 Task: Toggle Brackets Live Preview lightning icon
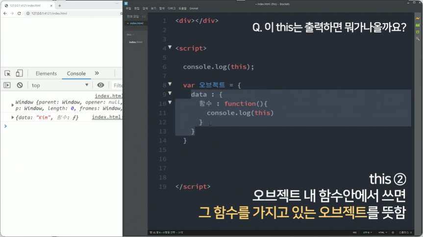tap(418, 18)
